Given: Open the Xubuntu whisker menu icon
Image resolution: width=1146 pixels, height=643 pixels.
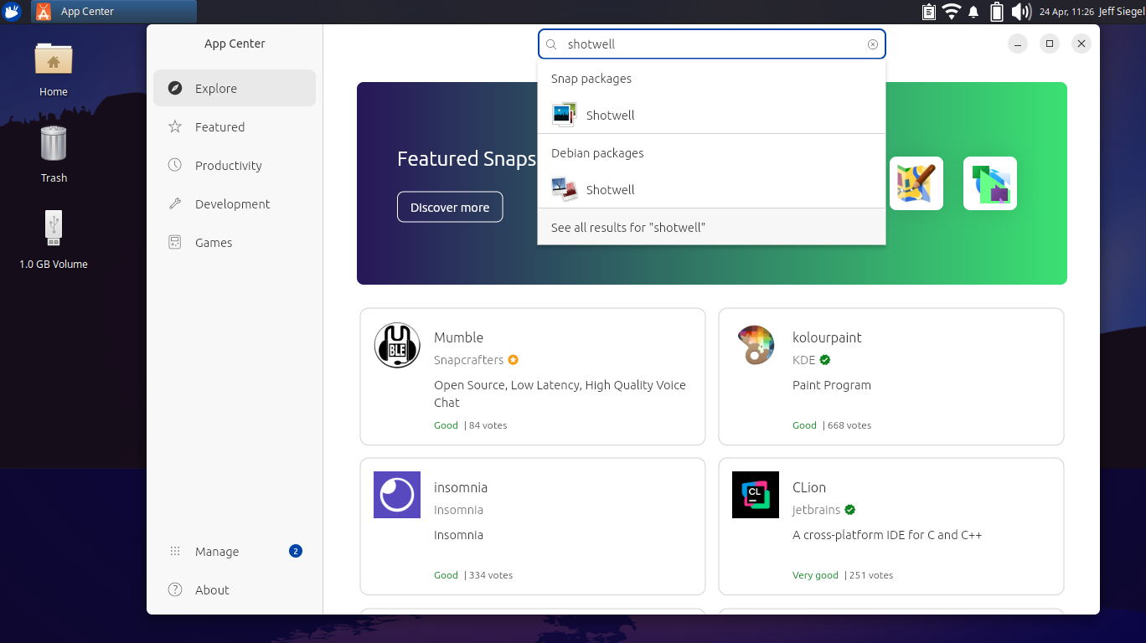Looking at the screenshot, I should pos(12,12).
